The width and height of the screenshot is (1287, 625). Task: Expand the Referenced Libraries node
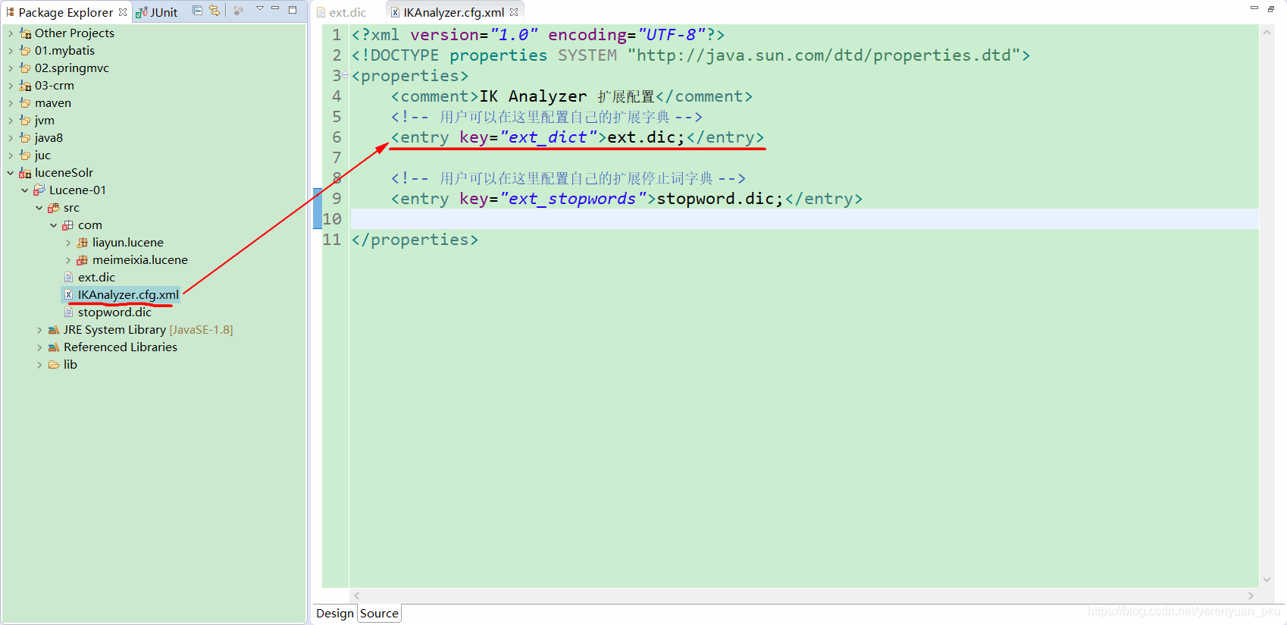pyautogui.click(x=39, y=347)
